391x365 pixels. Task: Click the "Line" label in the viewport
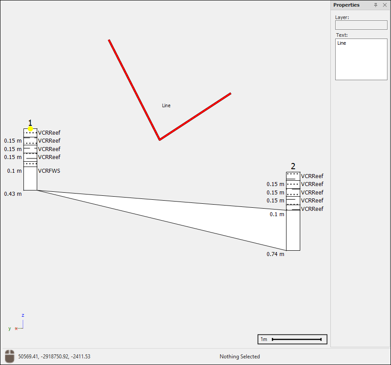tap(166, 105)
